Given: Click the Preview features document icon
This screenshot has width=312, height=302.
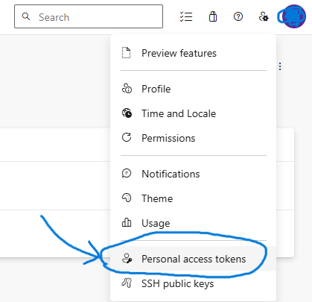Looking at the screenshot, I should 126,53.
